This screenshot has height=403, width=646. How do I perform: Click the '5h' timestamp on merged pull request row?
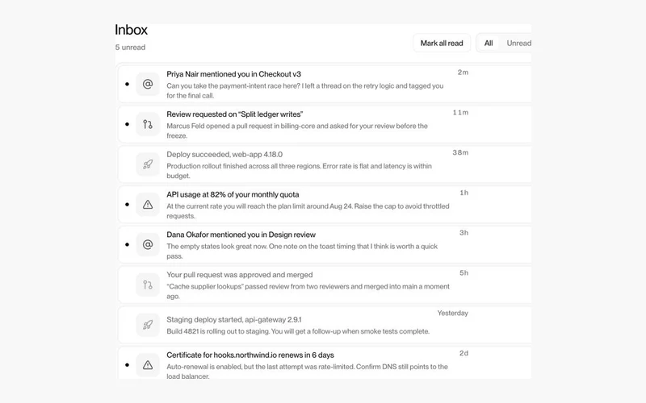(464, 273)
